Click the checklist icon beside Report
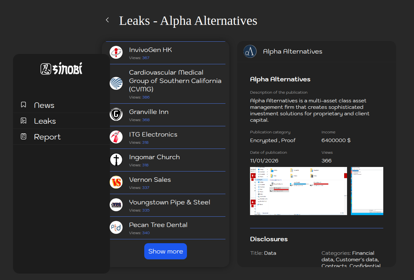414x280 pixels. pyautogui.click(x=24, y=137)
